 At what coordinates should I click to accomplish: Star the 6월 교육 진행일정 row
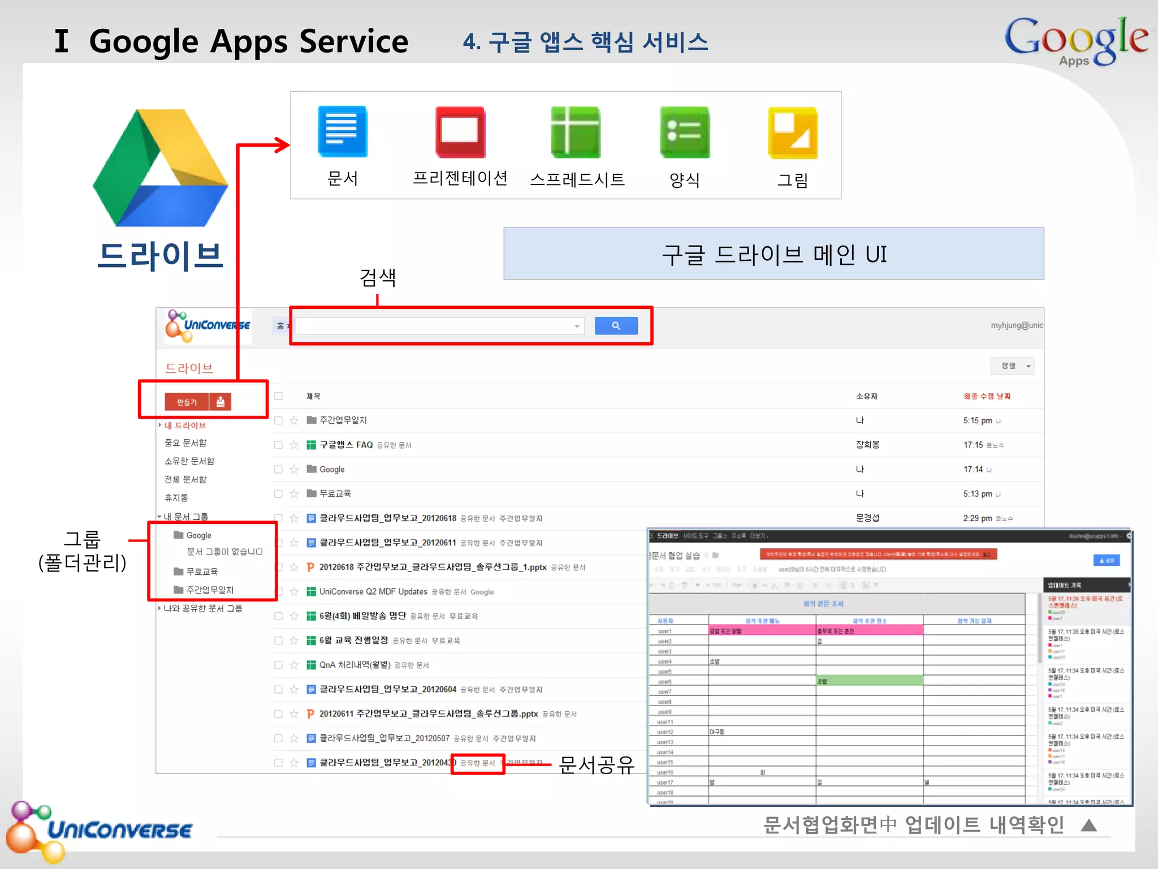(294, 640)
